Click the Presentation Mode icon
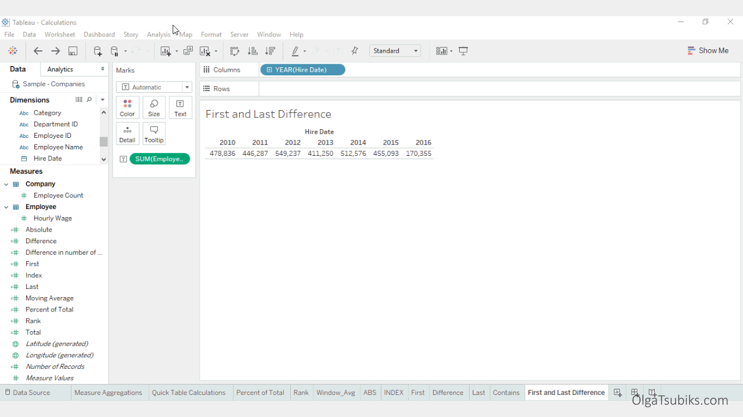Viewport: 743px width, 417px height. (463, 51)
